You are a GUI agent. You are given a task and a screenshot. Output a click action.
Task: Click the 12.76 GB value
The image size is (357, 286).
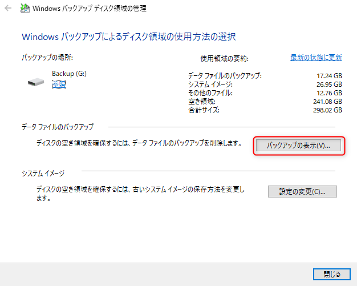[x=329, y=93]
